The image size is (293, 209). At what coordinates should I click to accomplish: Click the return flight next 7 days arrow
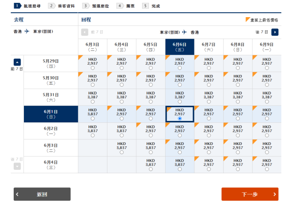coord(275,32)
